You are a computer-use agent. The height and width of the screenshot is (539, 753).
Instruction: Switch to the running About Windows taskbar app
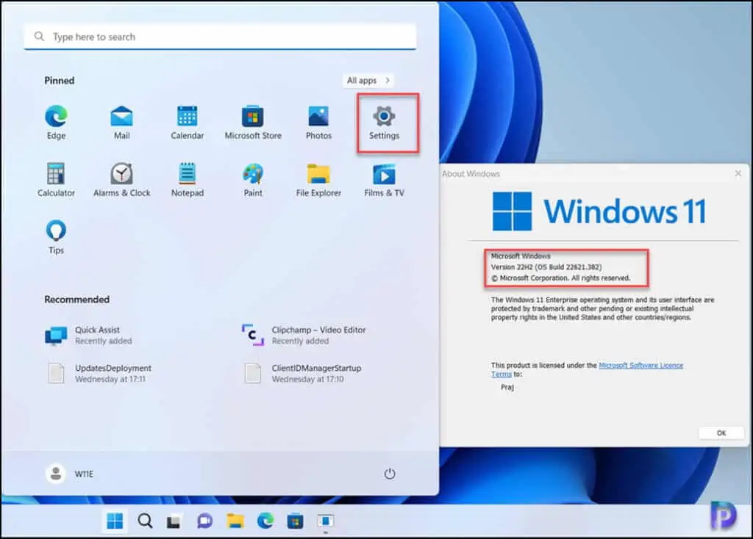[326, 521]
